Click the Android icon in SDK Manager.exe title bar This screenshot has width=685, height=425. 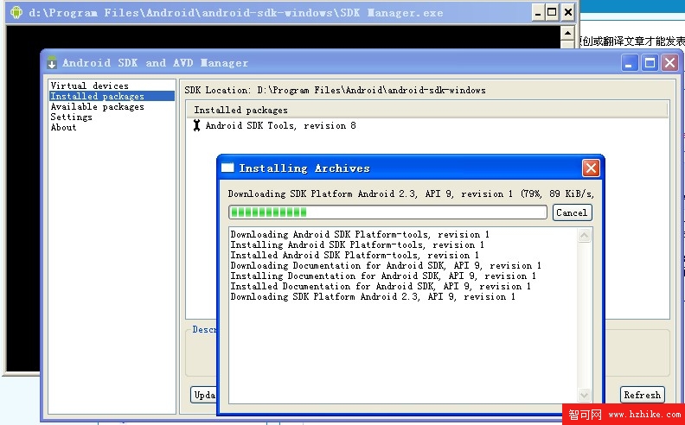16,12
